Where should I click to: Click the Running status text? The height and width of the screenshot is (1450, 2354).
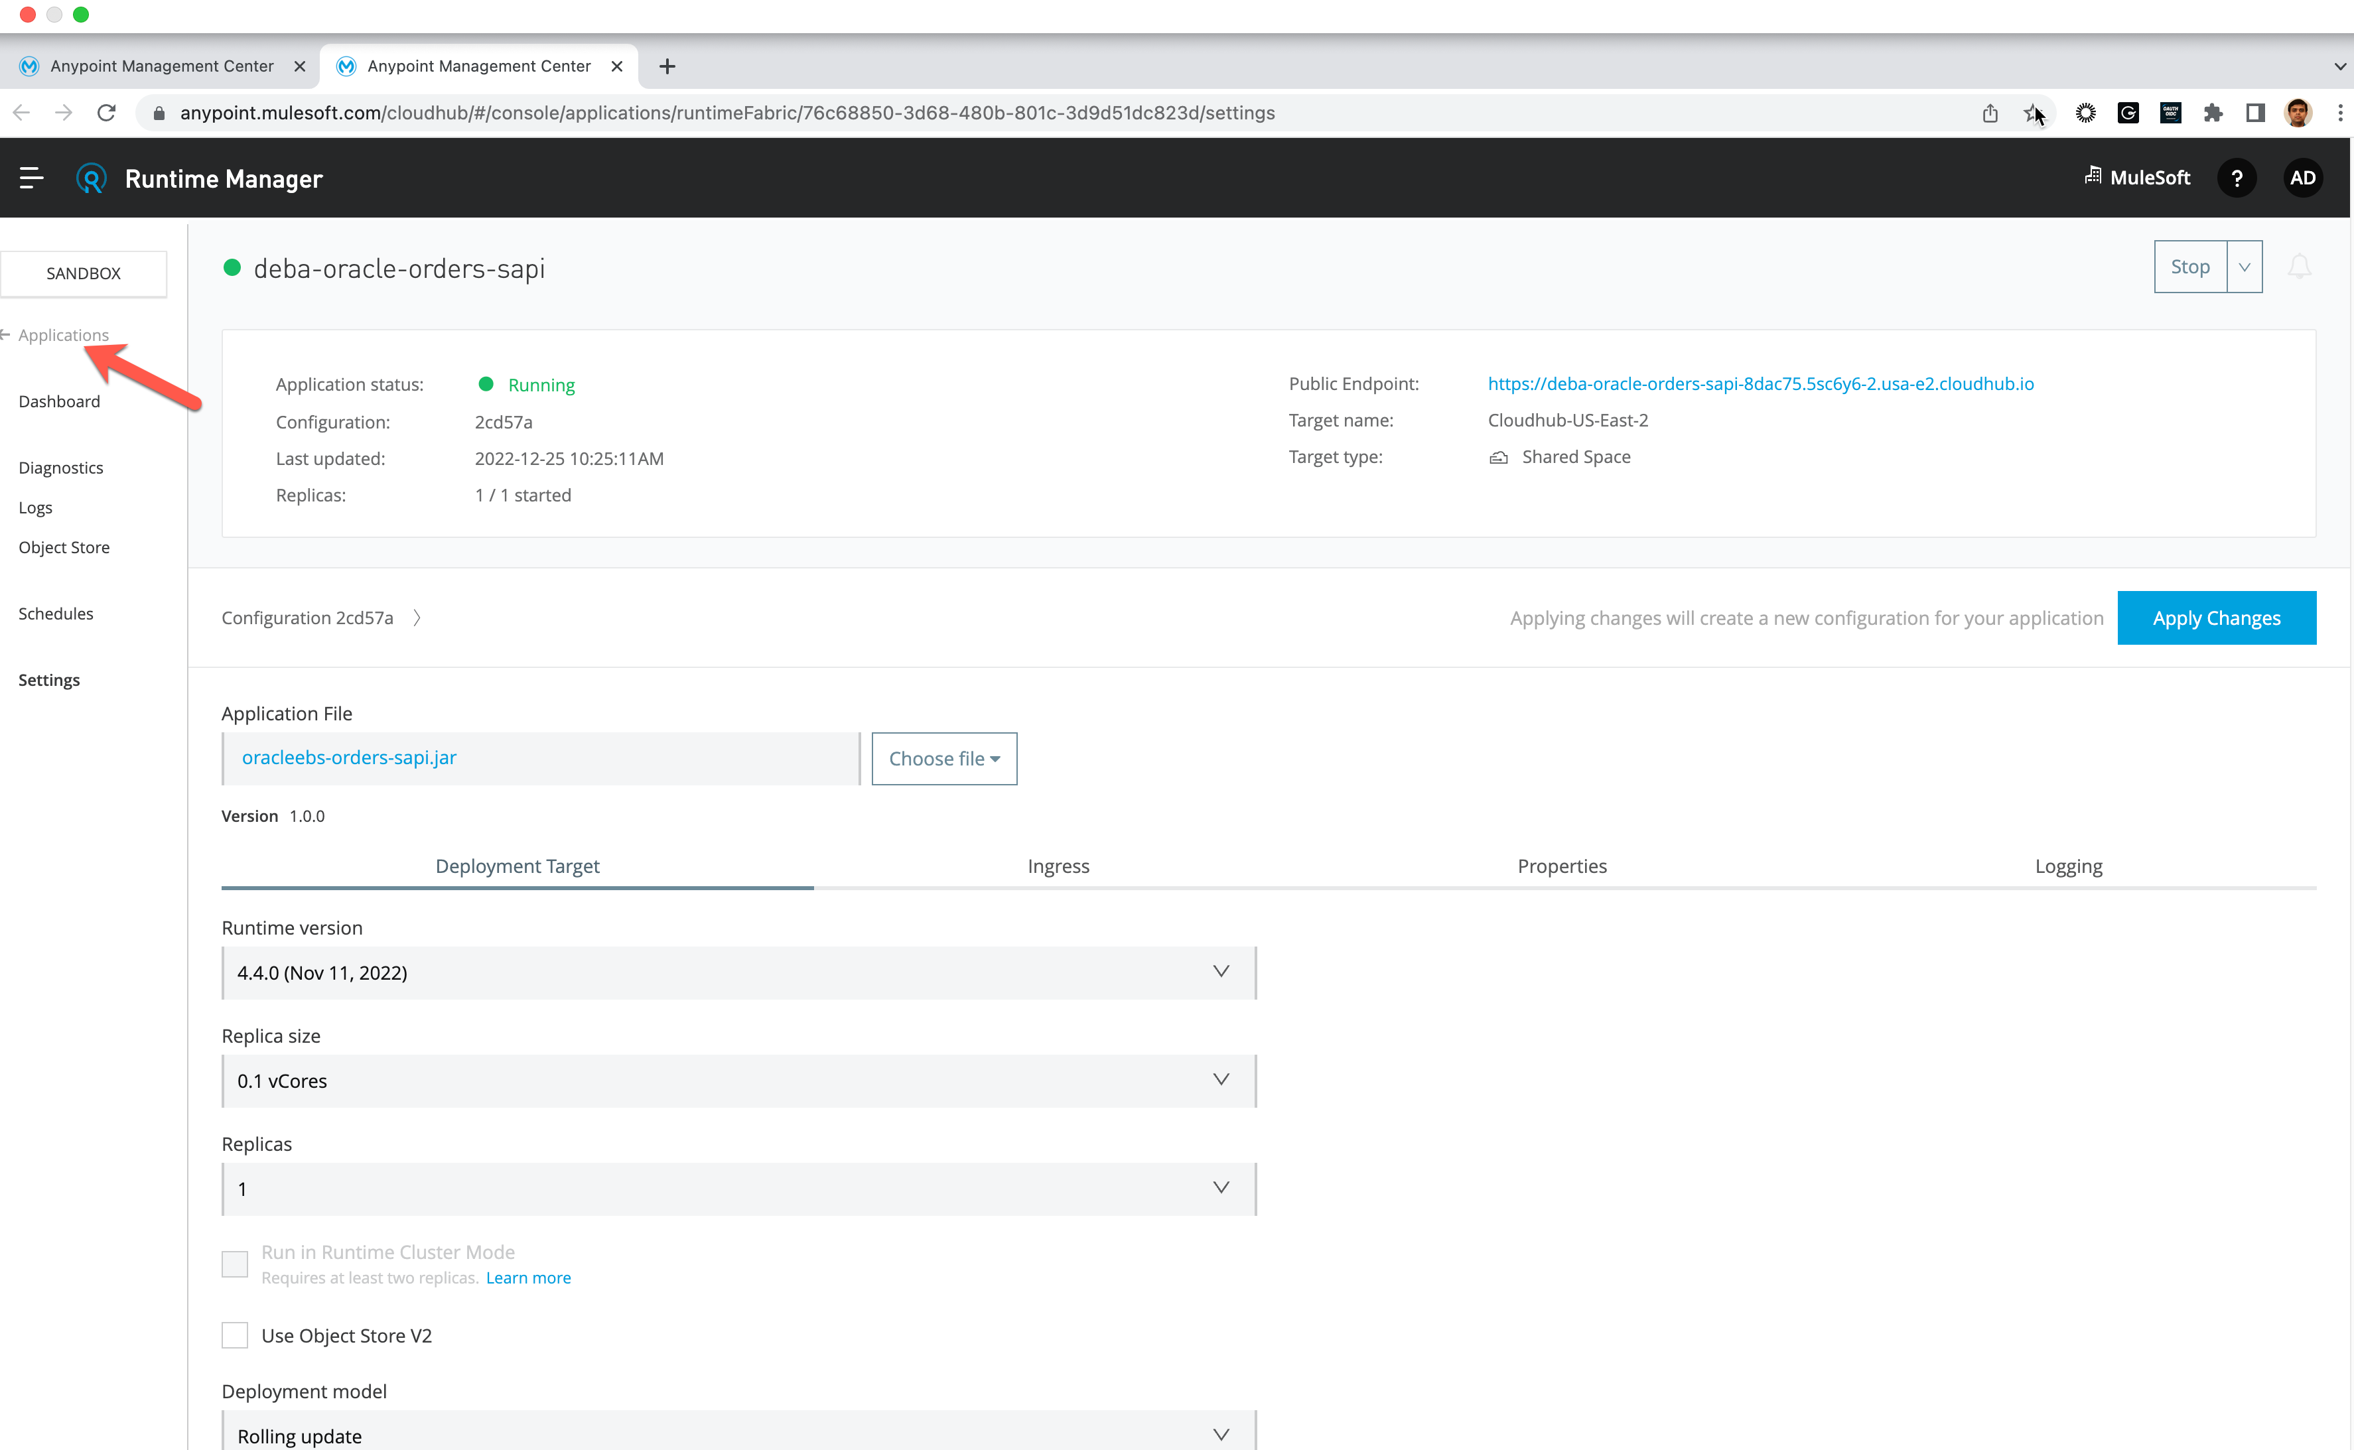(x=541, y=385)
